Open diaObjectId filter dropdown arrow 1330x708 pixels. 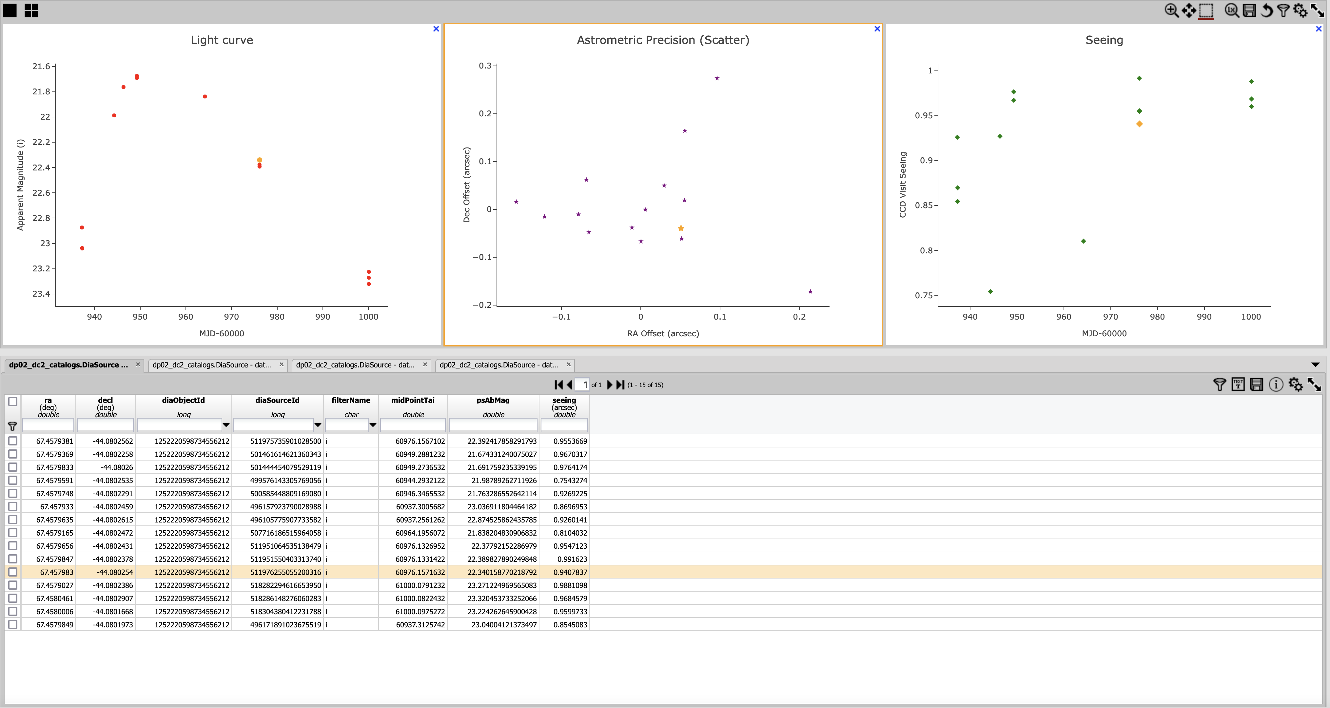225,425
